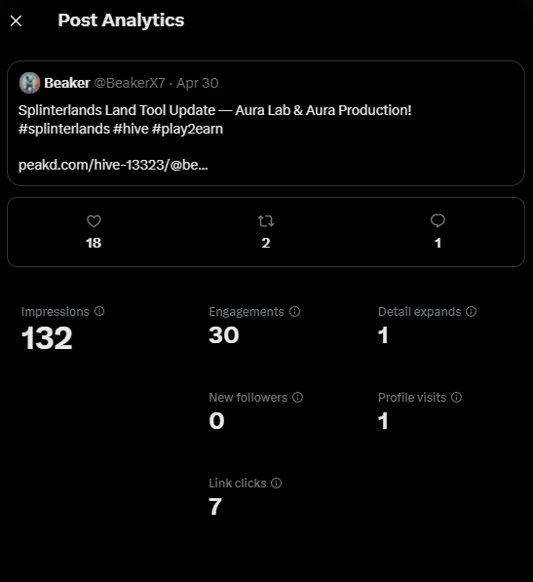This screenshot has width=533, height=582.
Task: Open the peakd.com post link
Action: coord(113,165)
